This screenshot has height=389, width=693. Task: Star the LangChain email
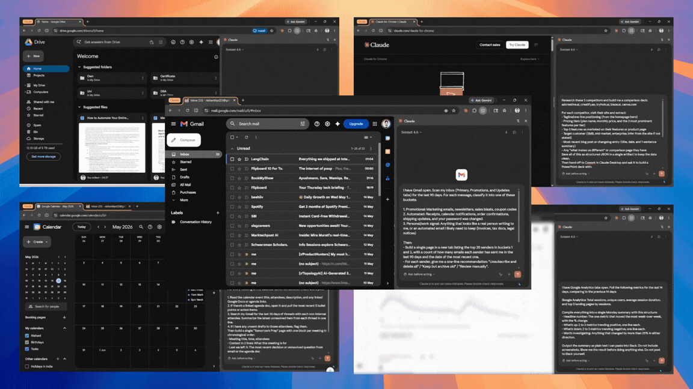click(239, 159)
